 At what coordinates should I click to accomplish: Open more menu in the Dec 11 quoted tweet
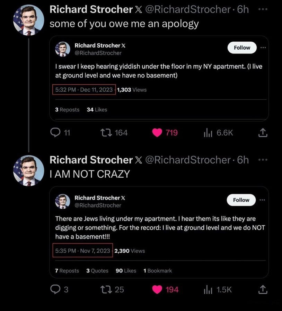point(263,48)
